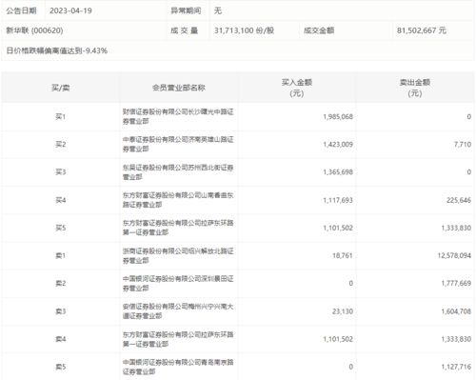
Task: Select the 买2 row label
Action: [x=60, y=145]
